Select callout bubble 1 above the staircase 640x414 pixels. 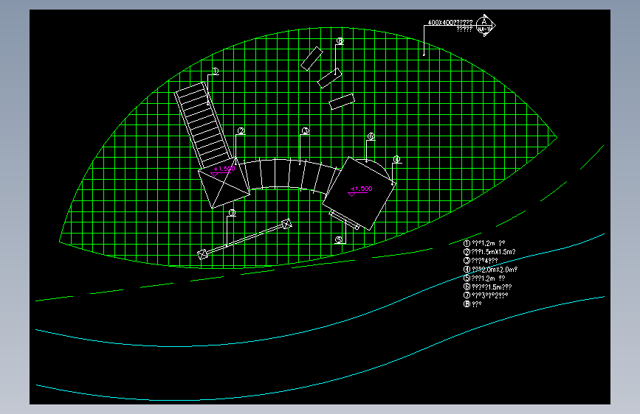(x=215, y=71)
